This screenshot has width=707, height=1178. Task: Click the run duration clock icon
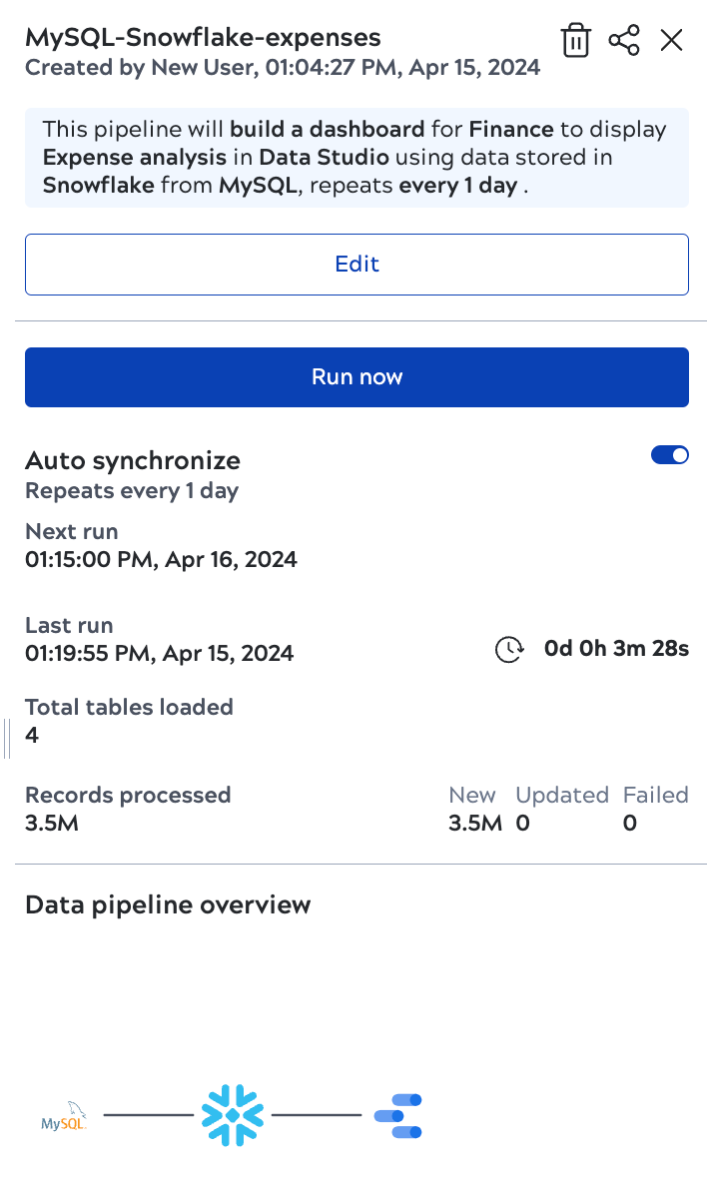[508, 649]
